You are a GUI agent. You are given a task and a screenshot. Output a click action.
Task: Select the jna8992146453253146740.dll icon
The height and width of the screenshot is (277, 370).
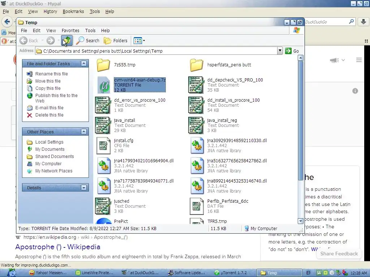(197, 186)
